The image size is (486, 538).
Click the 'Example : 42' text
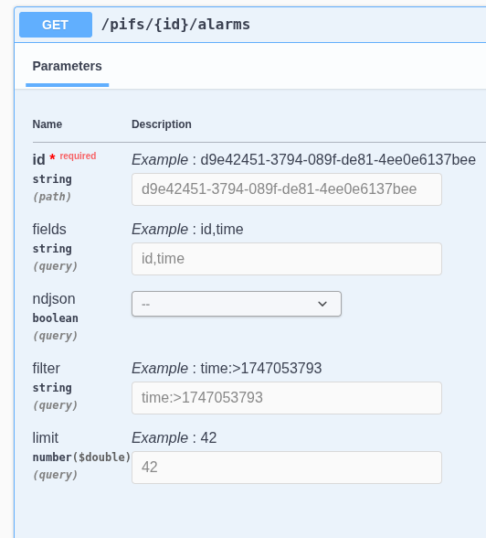[x=174, y=437]
